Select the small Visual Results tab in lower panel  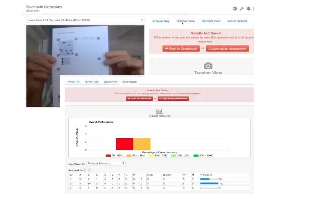tap(129, 82)
